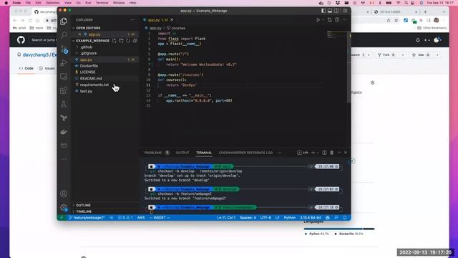Click the editor minimap scrollbar
The height and width of the screenshot is (258, 458).
tap(349, 67)
